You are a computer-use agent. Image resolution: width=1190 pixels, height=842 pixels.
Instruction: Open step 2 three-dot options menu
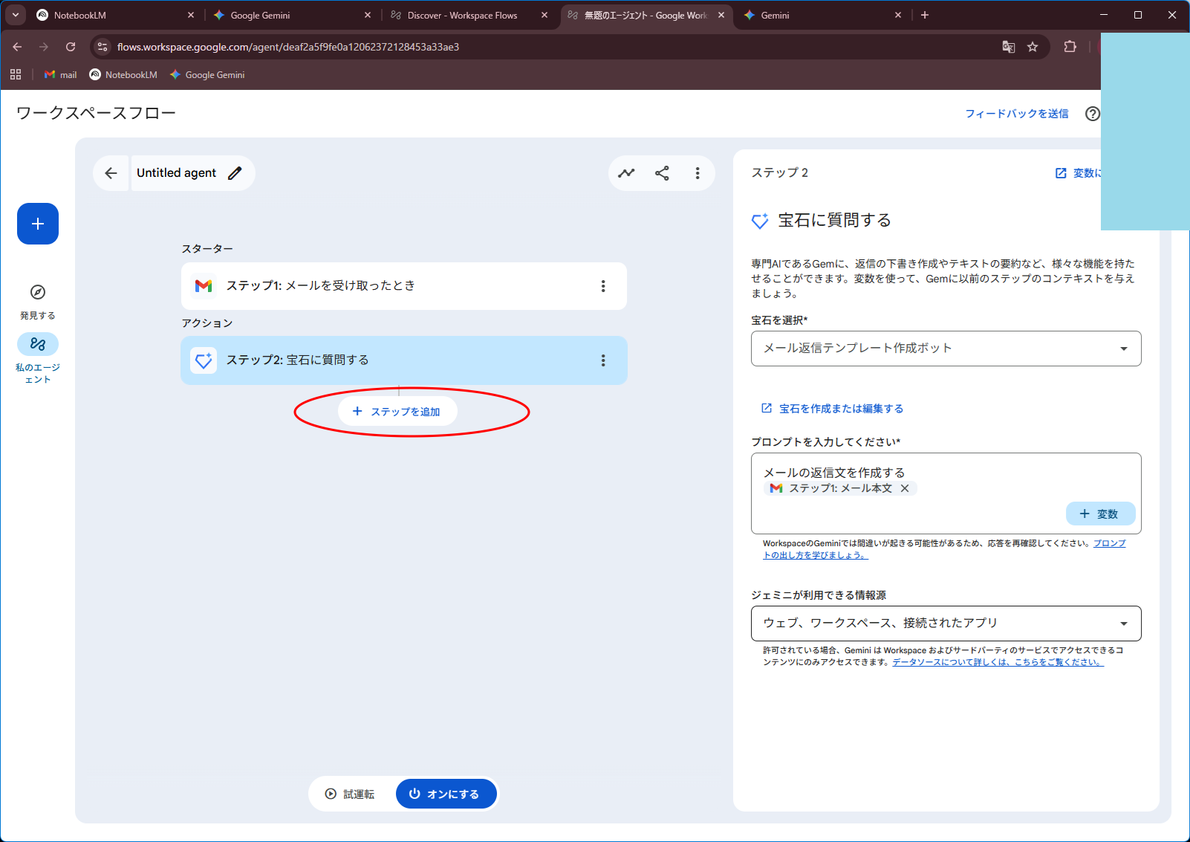pos(602,360)
